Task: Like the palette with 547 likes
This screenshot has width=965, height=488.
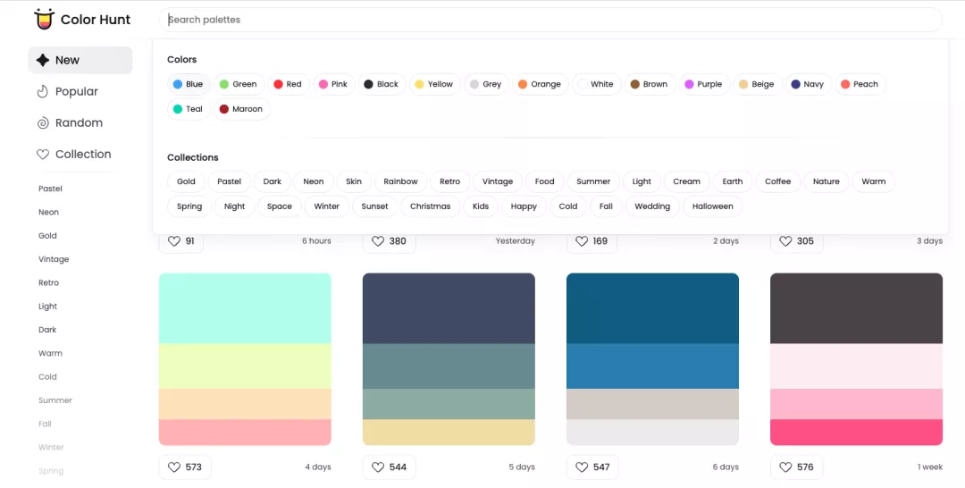Action: (592, 467)
